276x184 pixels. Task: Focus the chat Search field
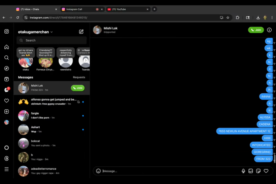(x=52, y=40)
